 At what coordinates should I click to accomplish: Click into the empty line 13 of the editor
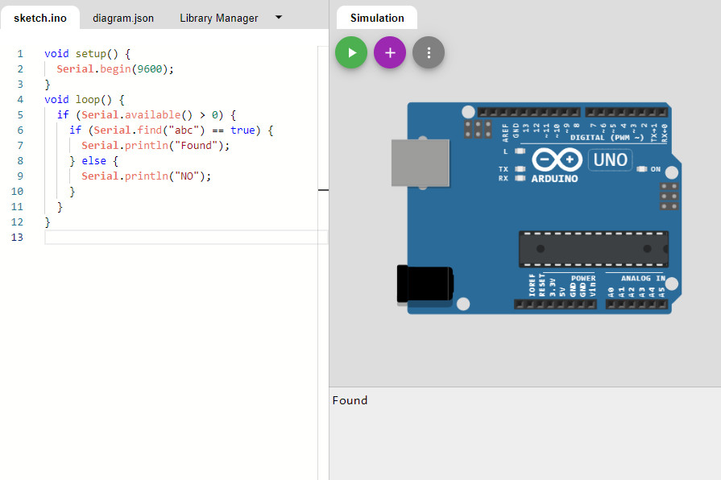coord(186,238)
